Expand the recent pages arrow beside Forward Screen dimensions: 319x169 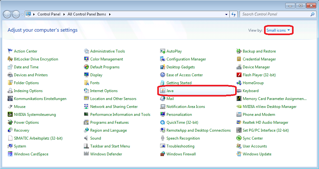(22, 14)
